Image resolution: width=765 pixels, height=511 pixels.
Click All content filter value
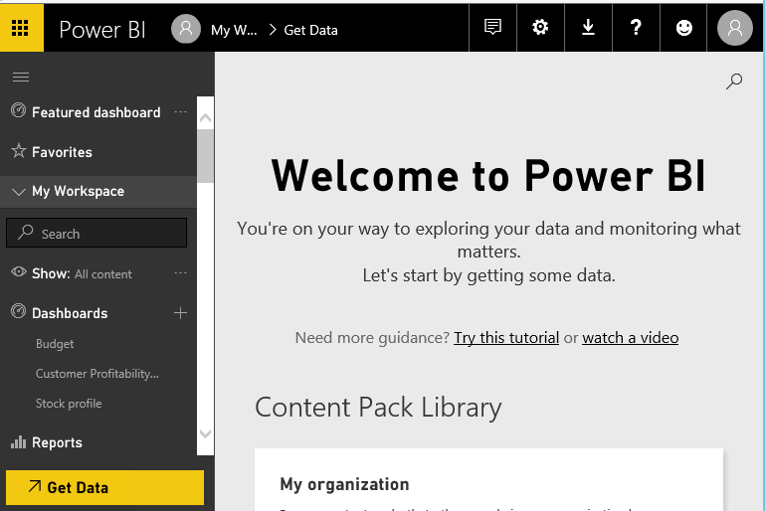tap(102, 274)
